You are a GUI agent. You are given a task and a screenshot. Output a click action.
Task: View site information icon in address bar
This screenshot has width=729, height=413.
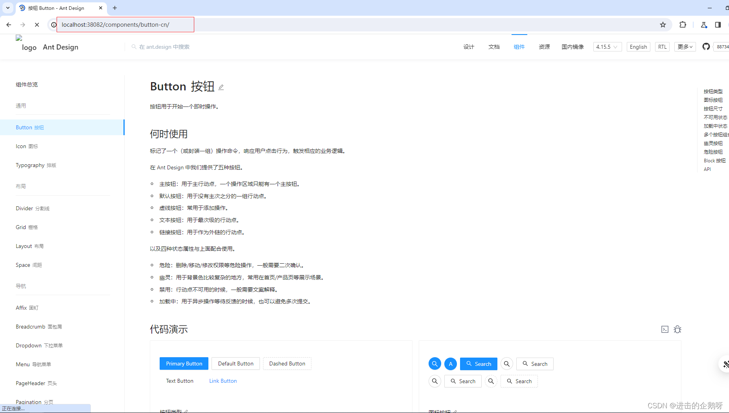pos(54,25)
